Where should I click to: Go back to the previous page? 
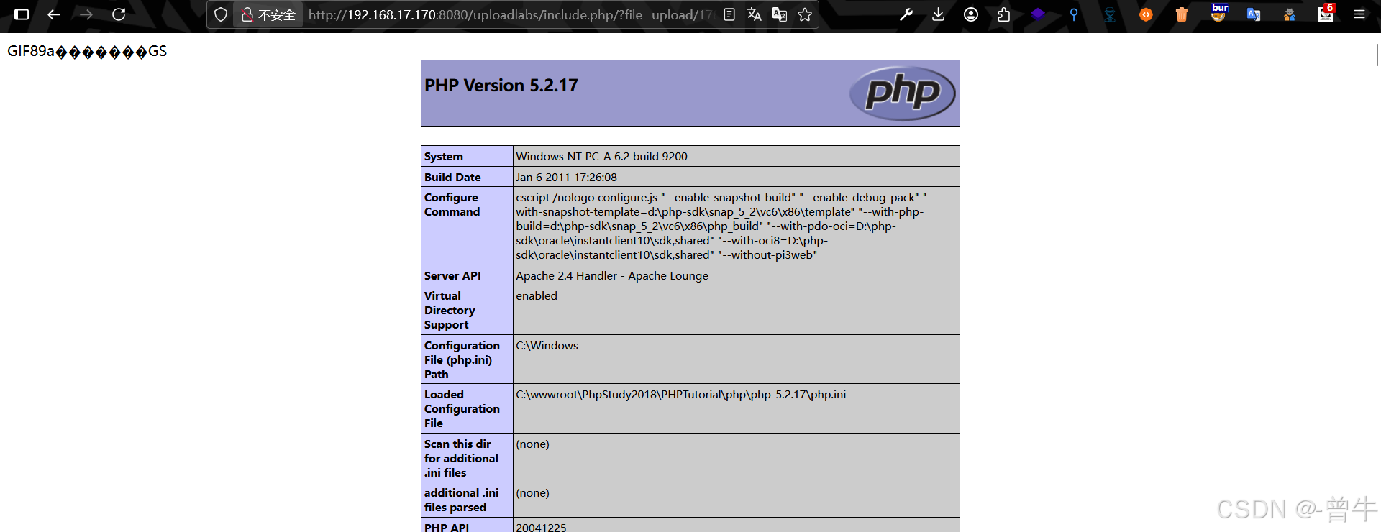click(54, 14)
